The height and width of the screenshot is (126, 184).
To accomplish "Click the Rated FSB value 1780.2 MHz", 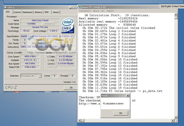I will pyautogui.click(x=30, y=67).
